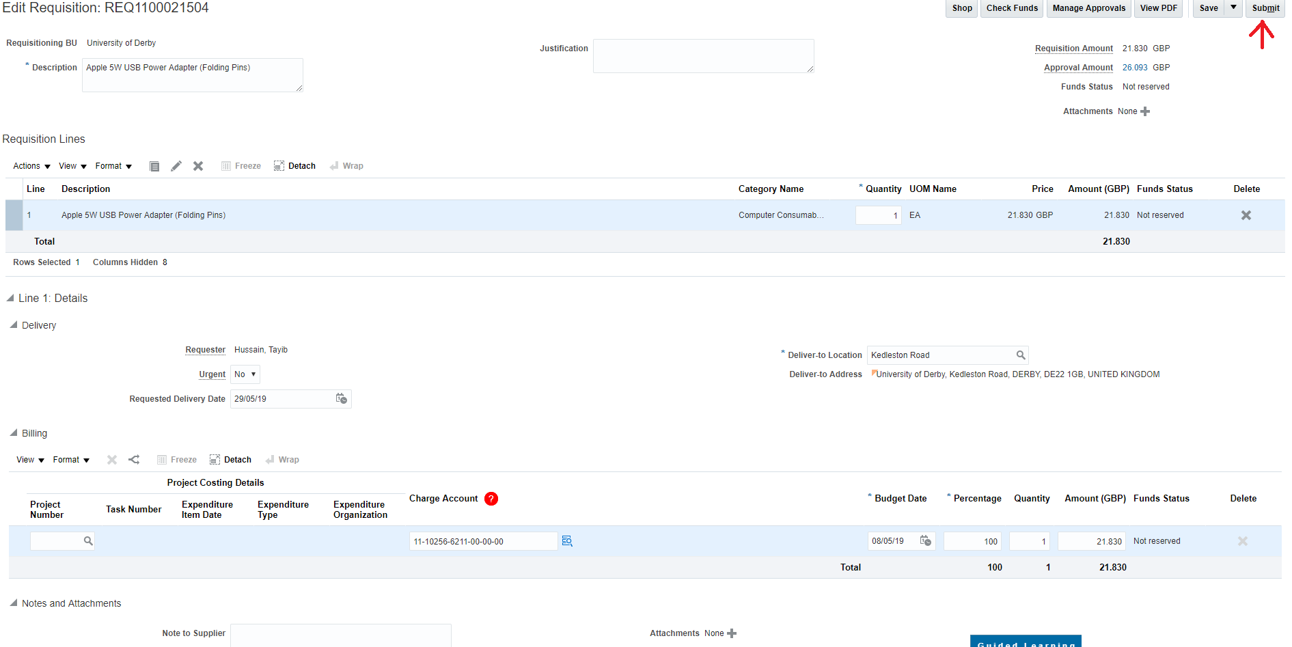Click the Check Funds button

[x=1012, y=8]
